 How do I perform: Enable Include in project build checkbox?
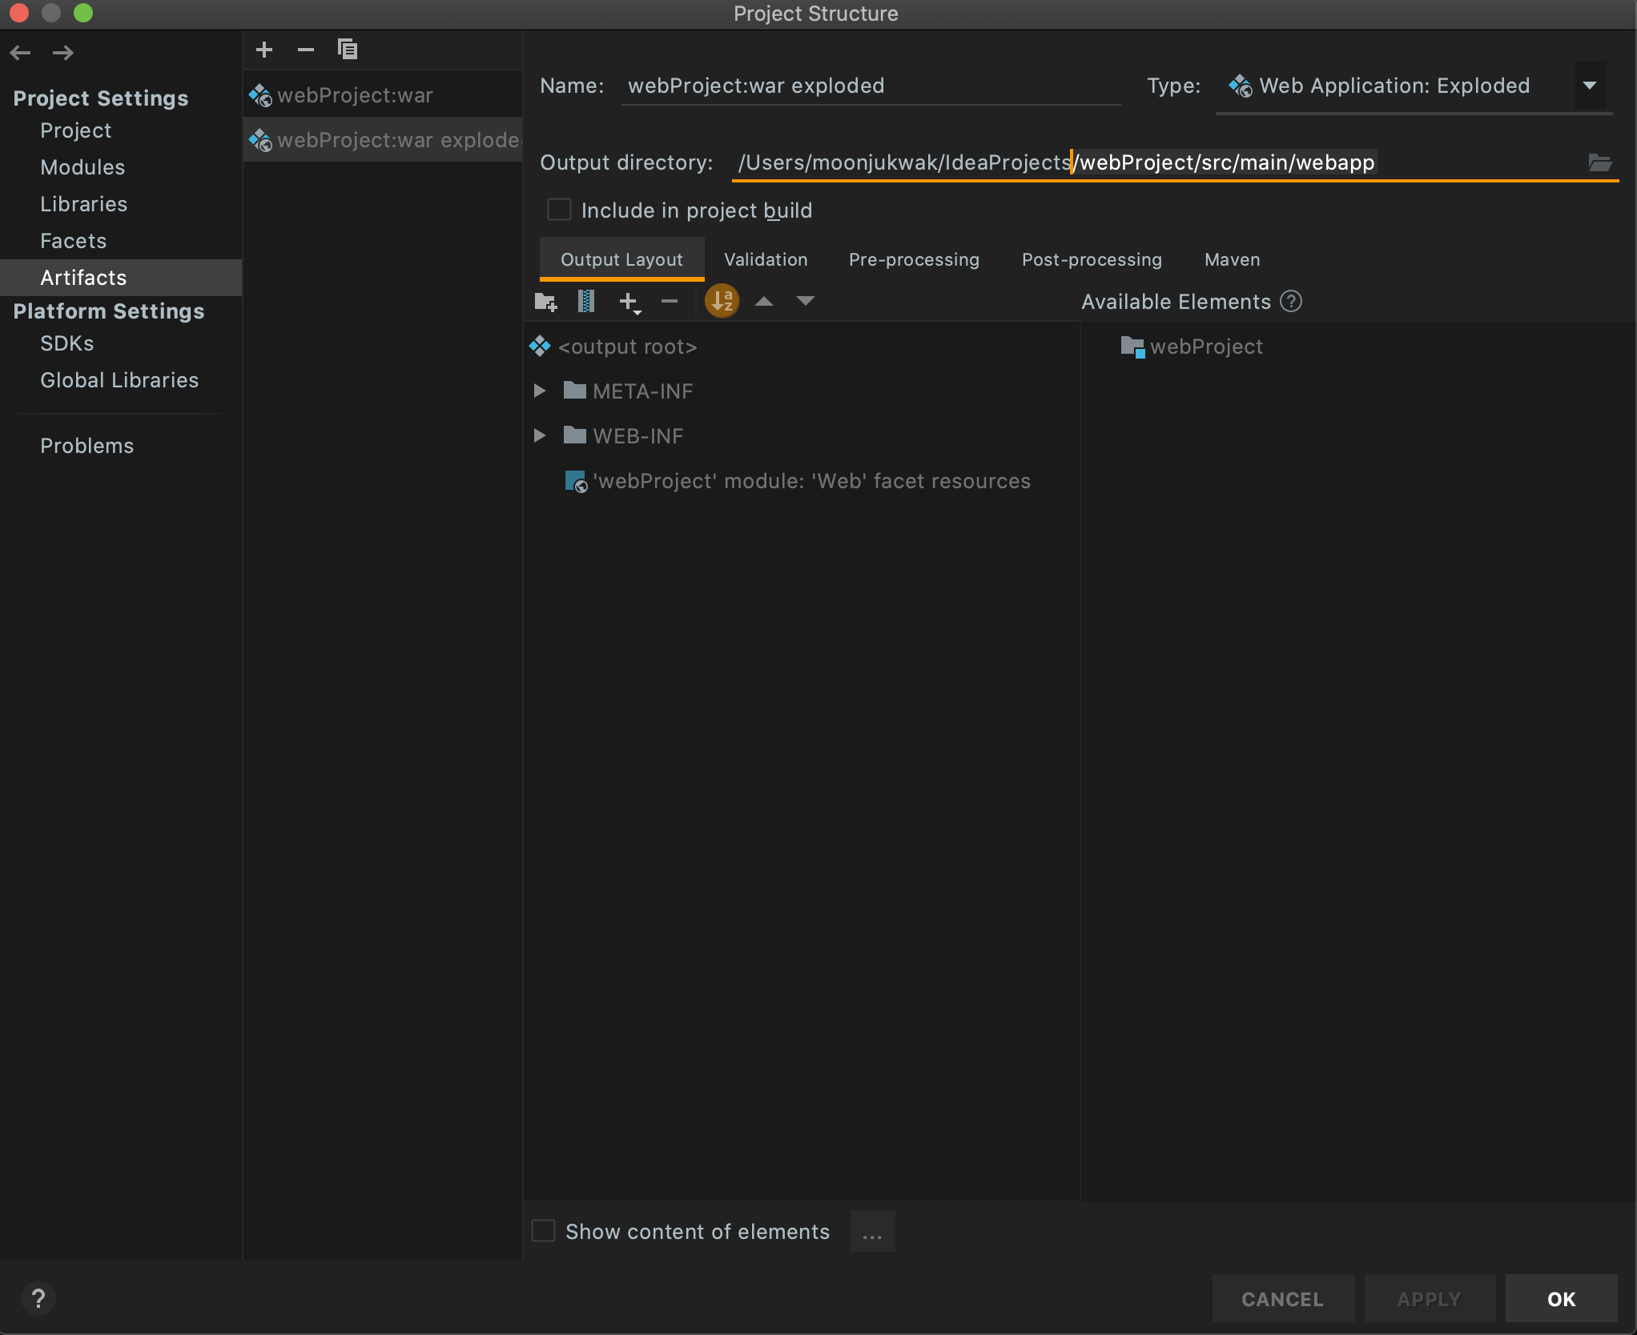pyautogui.click(x=559, y=210)
